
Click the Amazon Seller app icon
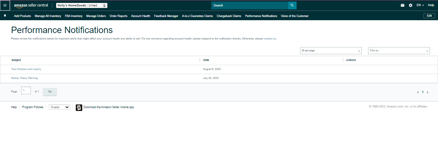coord(79,107)
